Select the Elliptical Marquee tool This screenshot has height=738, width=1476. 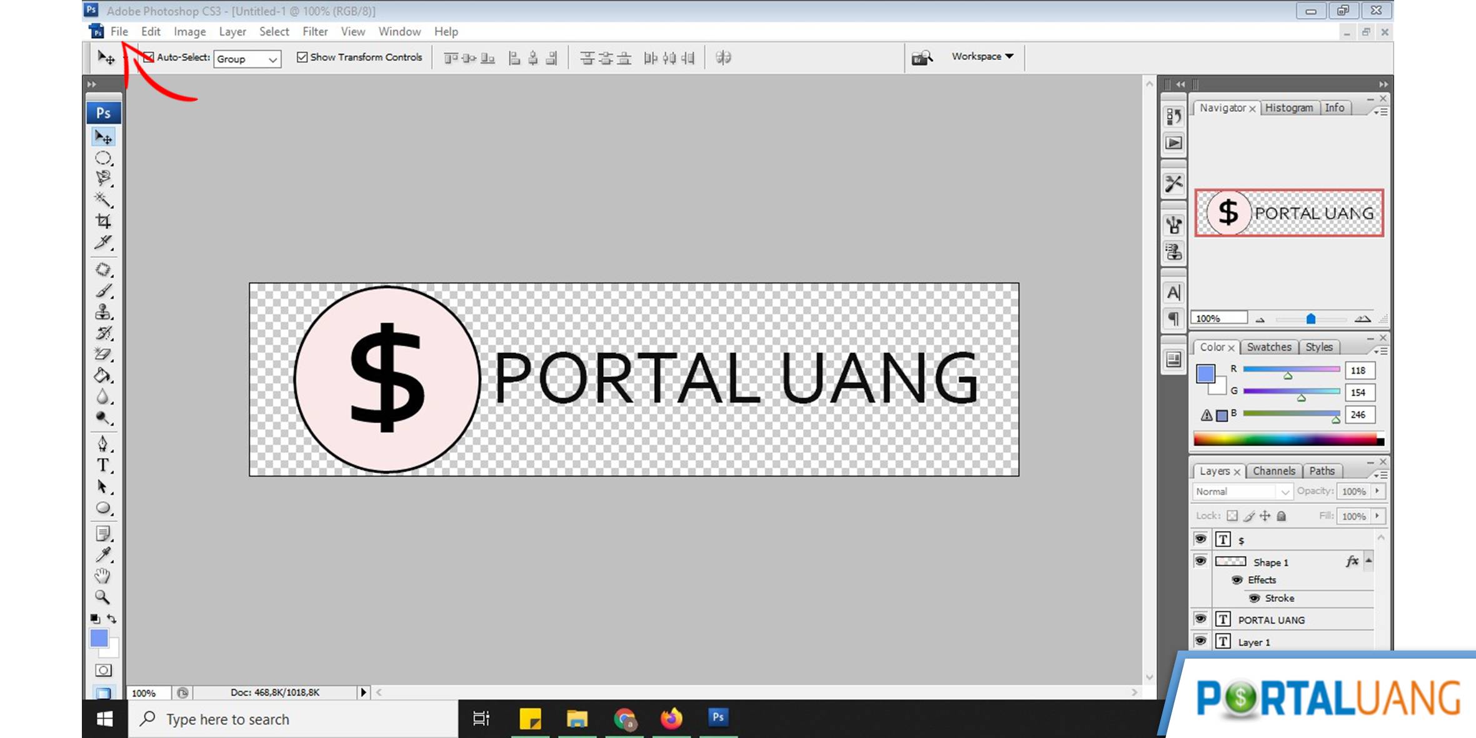(x=103, y=158)
